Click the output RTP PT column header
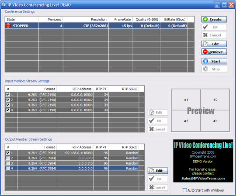236x196 pixels. tap(101, 147)
